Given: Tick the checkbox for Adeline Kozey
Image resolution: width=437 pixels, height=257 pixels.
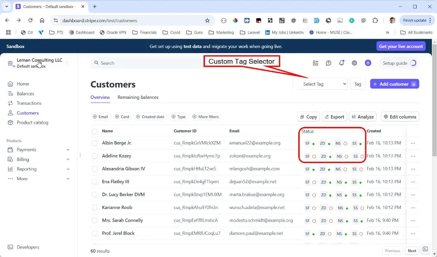Looking at the screenshot, I should click(x=95, y=156).
